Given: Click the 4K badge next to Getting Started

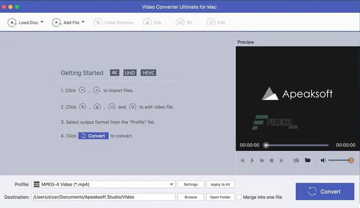Looking at the screenshot, I should [x=115, y=73].
